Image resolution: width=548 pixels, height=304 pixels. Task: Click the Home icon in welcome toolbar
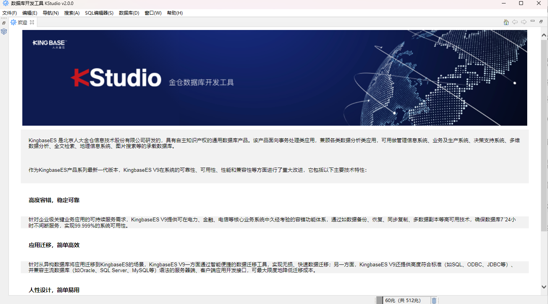[x=506, y=22]
